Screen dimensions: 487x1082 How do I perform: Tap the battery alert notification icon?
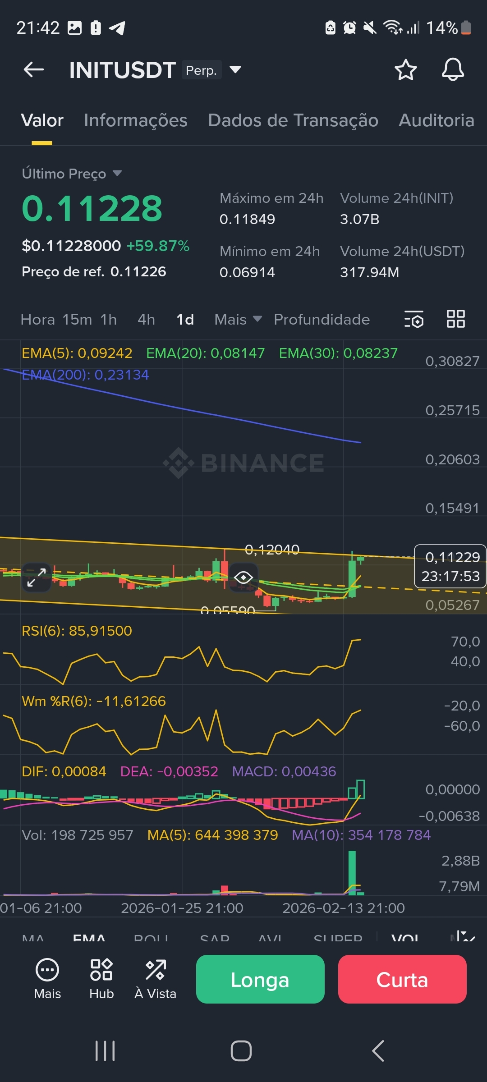point(96,28)
